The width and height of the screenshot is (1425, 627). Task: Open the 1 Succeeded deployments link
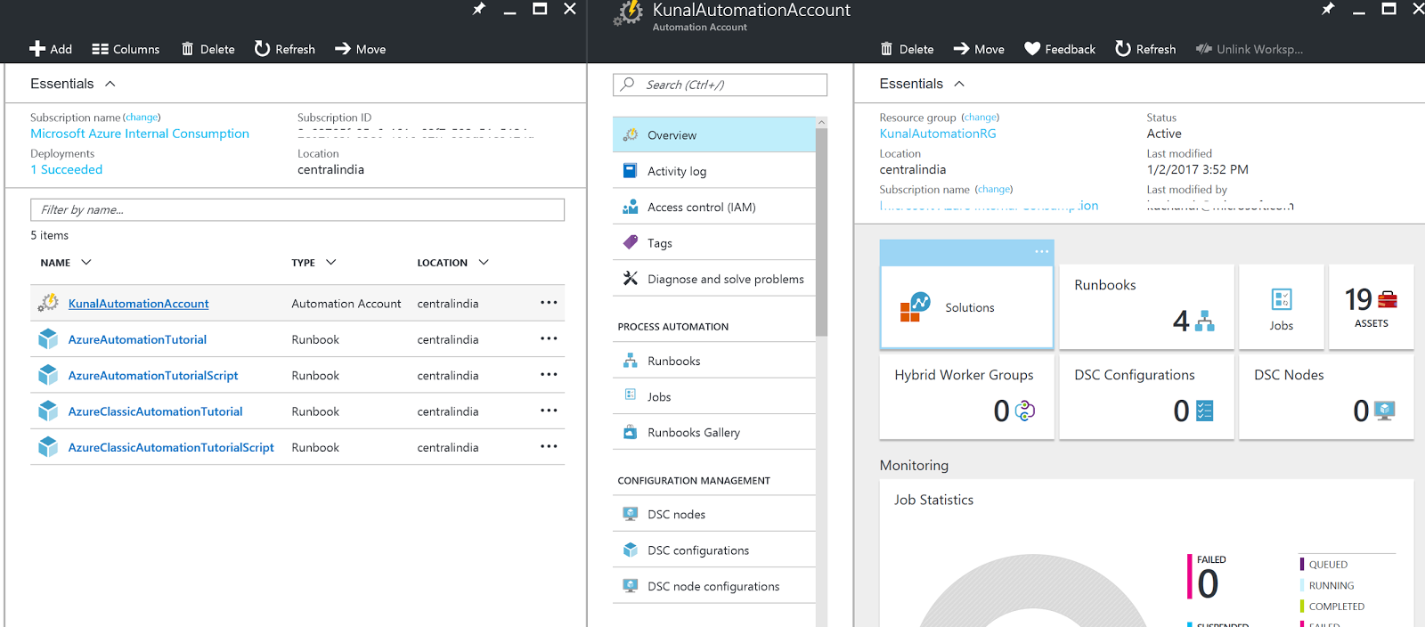[x=67, y=169]
